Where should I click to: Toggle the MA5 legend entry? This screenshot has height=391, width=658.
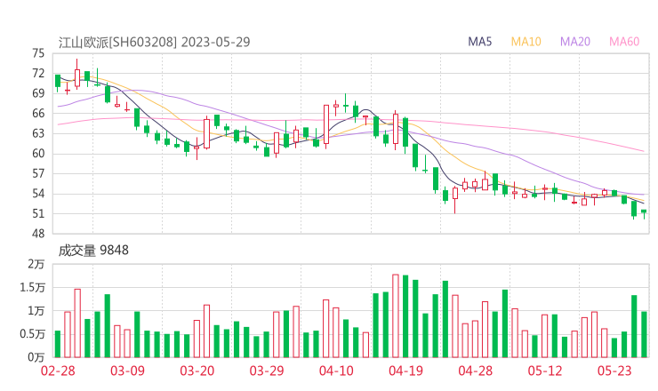pyautogui.click(x=480, y=42)
